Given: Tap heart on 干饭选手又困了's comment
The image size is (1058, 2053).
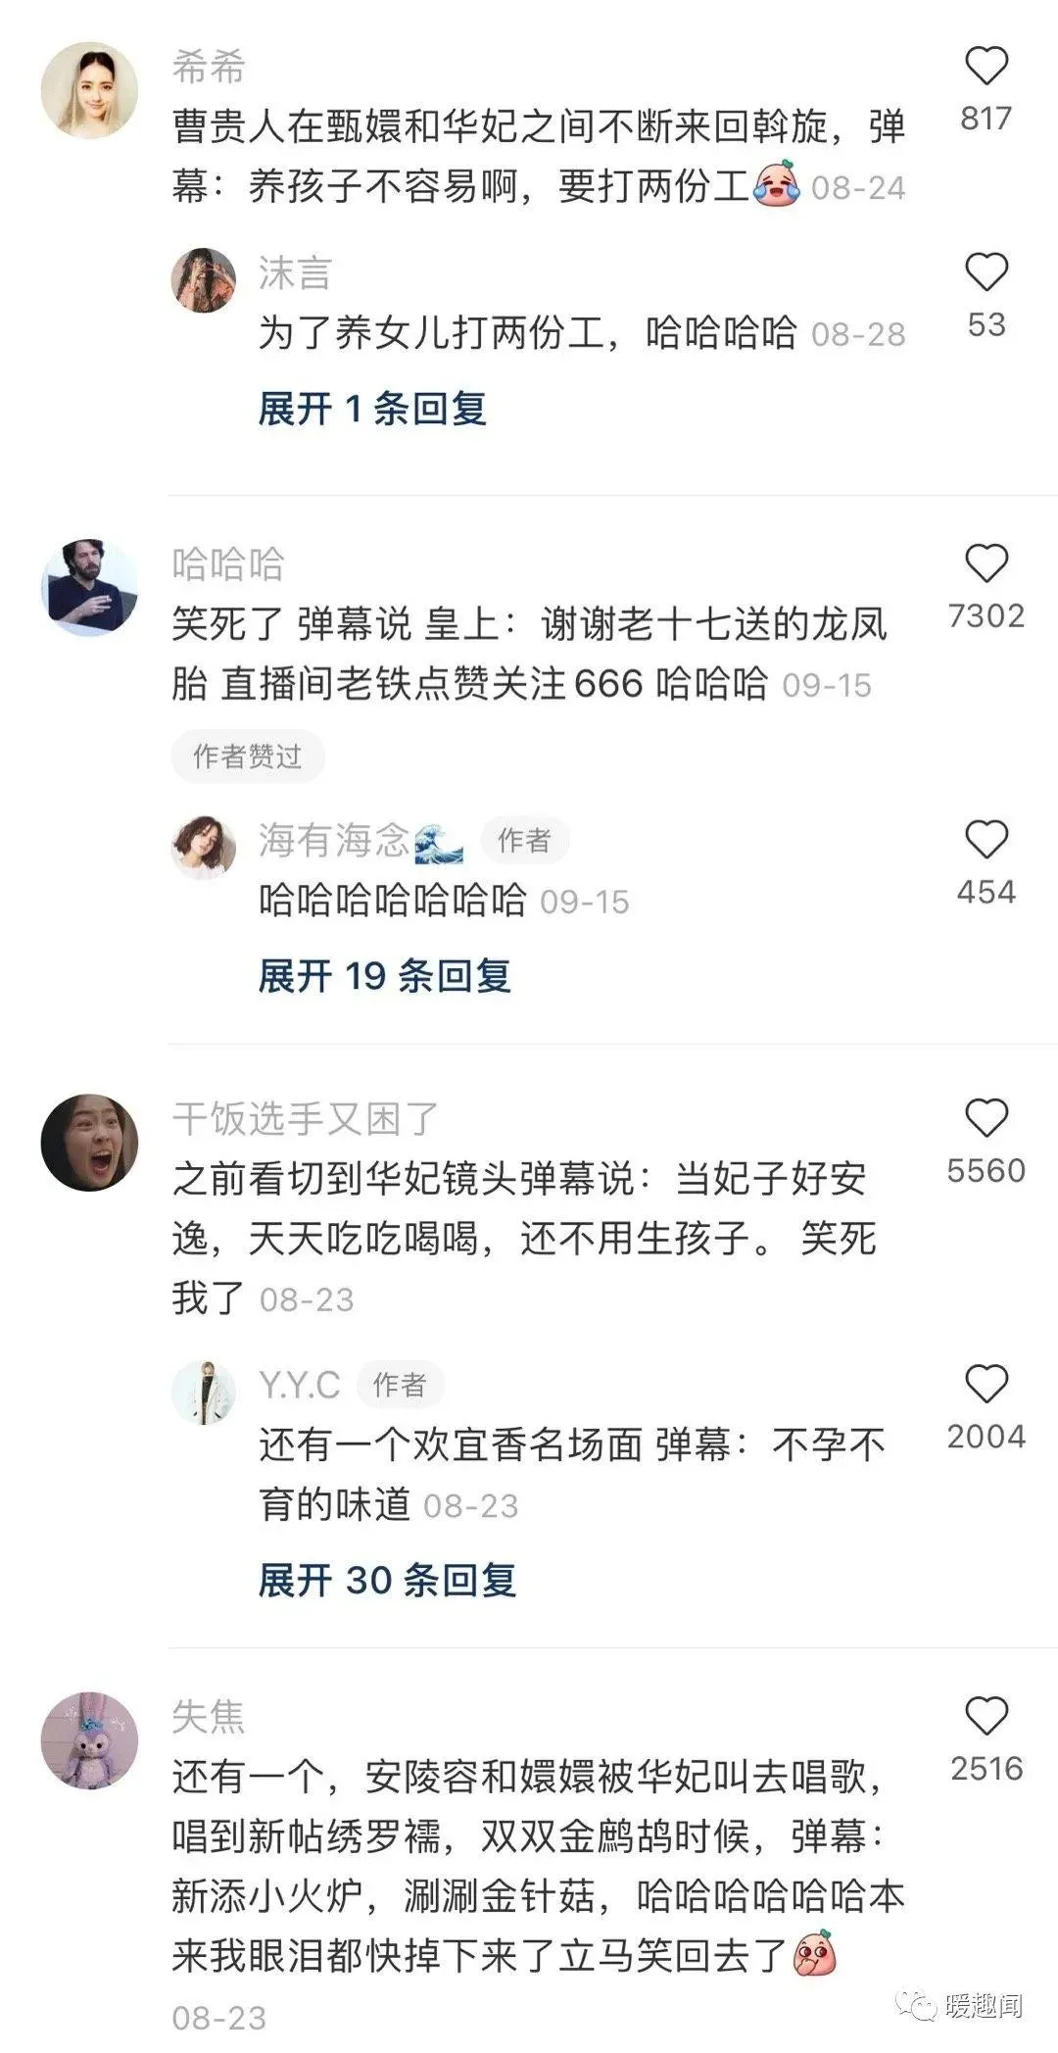Looking at the screenshot, I should (x=986, y=1119).
